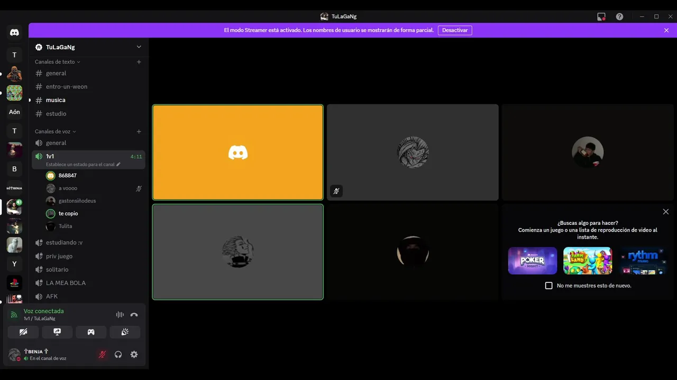
Task: Open the BENJA server icon in sidebar
Action: [x=14, y=188]
